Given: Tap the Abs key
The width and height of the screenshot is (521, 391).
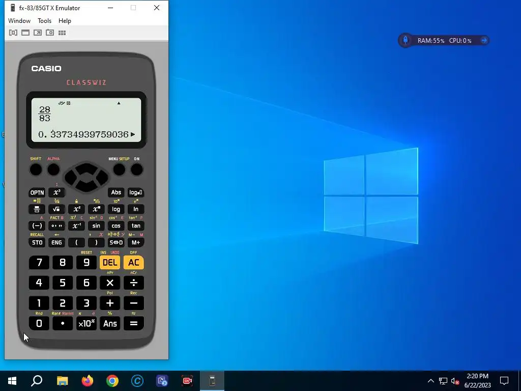Looking at the screenshot, I should (116, 192).
